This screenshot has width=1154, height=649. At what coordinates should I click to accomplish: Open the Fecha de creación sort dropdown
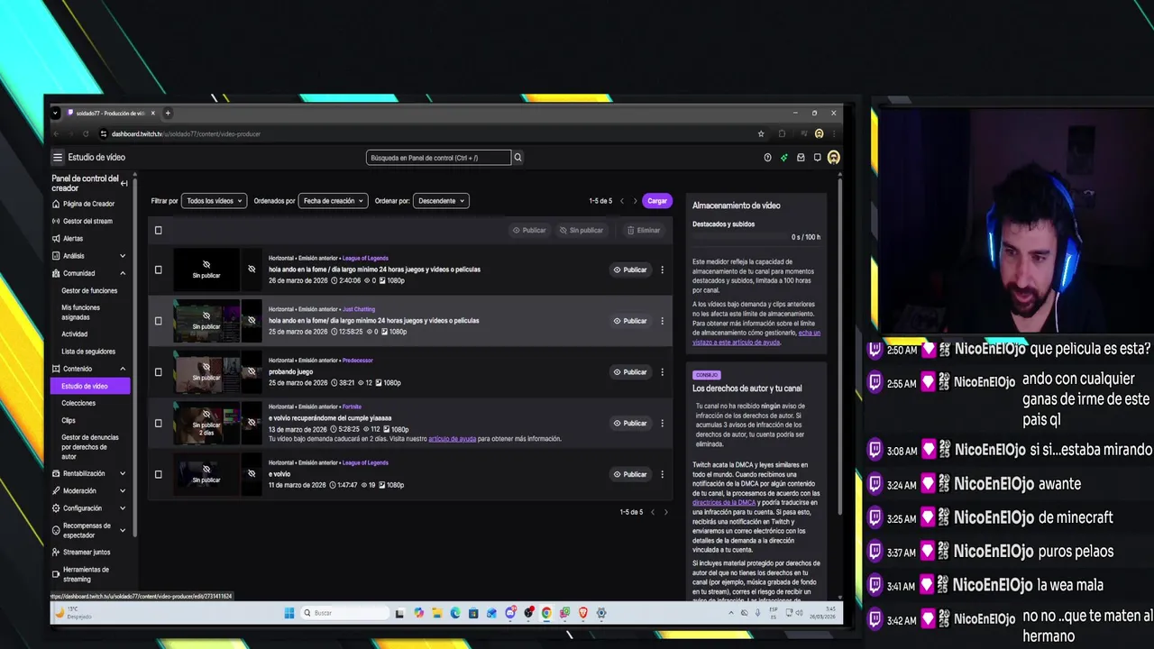(334, 201)
